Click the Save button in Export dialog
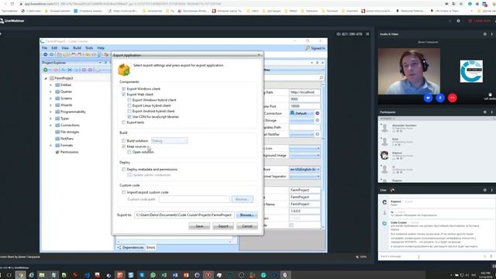 pos(199,226)
